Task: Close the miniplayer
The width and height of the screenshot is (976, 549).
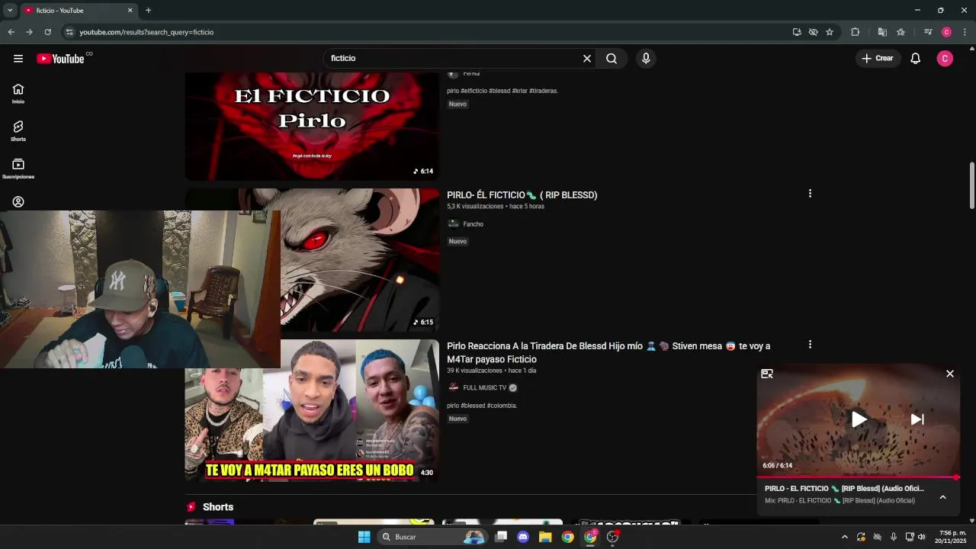Action: point(950,374)
